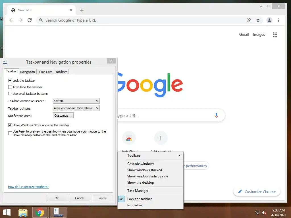Reload the page in Chrome
Screen dimensions: 291x218
[x=30, y=20]
